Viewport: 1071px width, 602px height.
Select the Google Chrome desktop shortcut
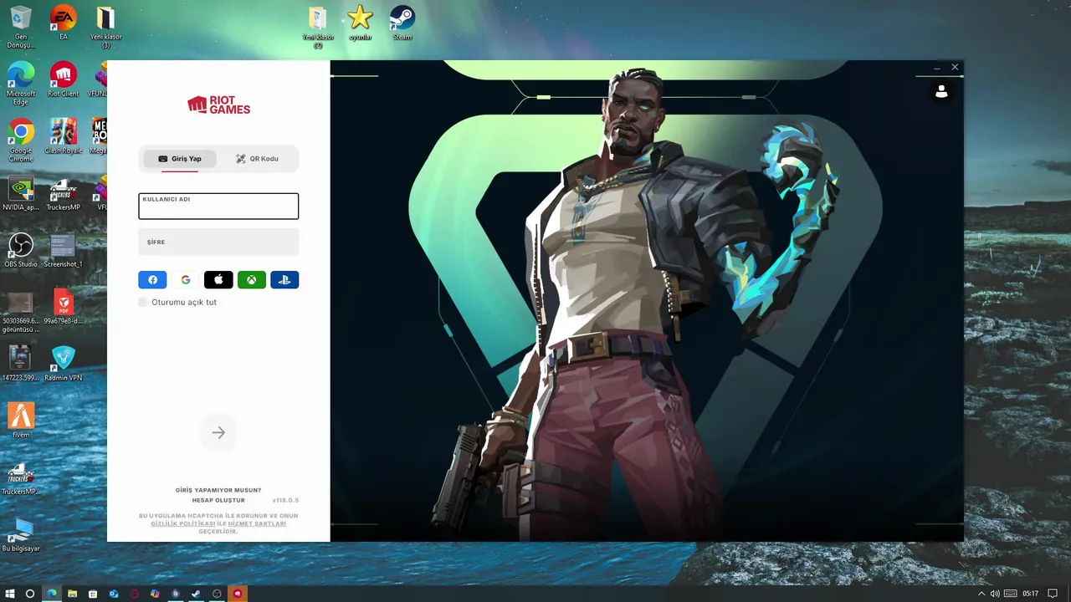(21, 140)
